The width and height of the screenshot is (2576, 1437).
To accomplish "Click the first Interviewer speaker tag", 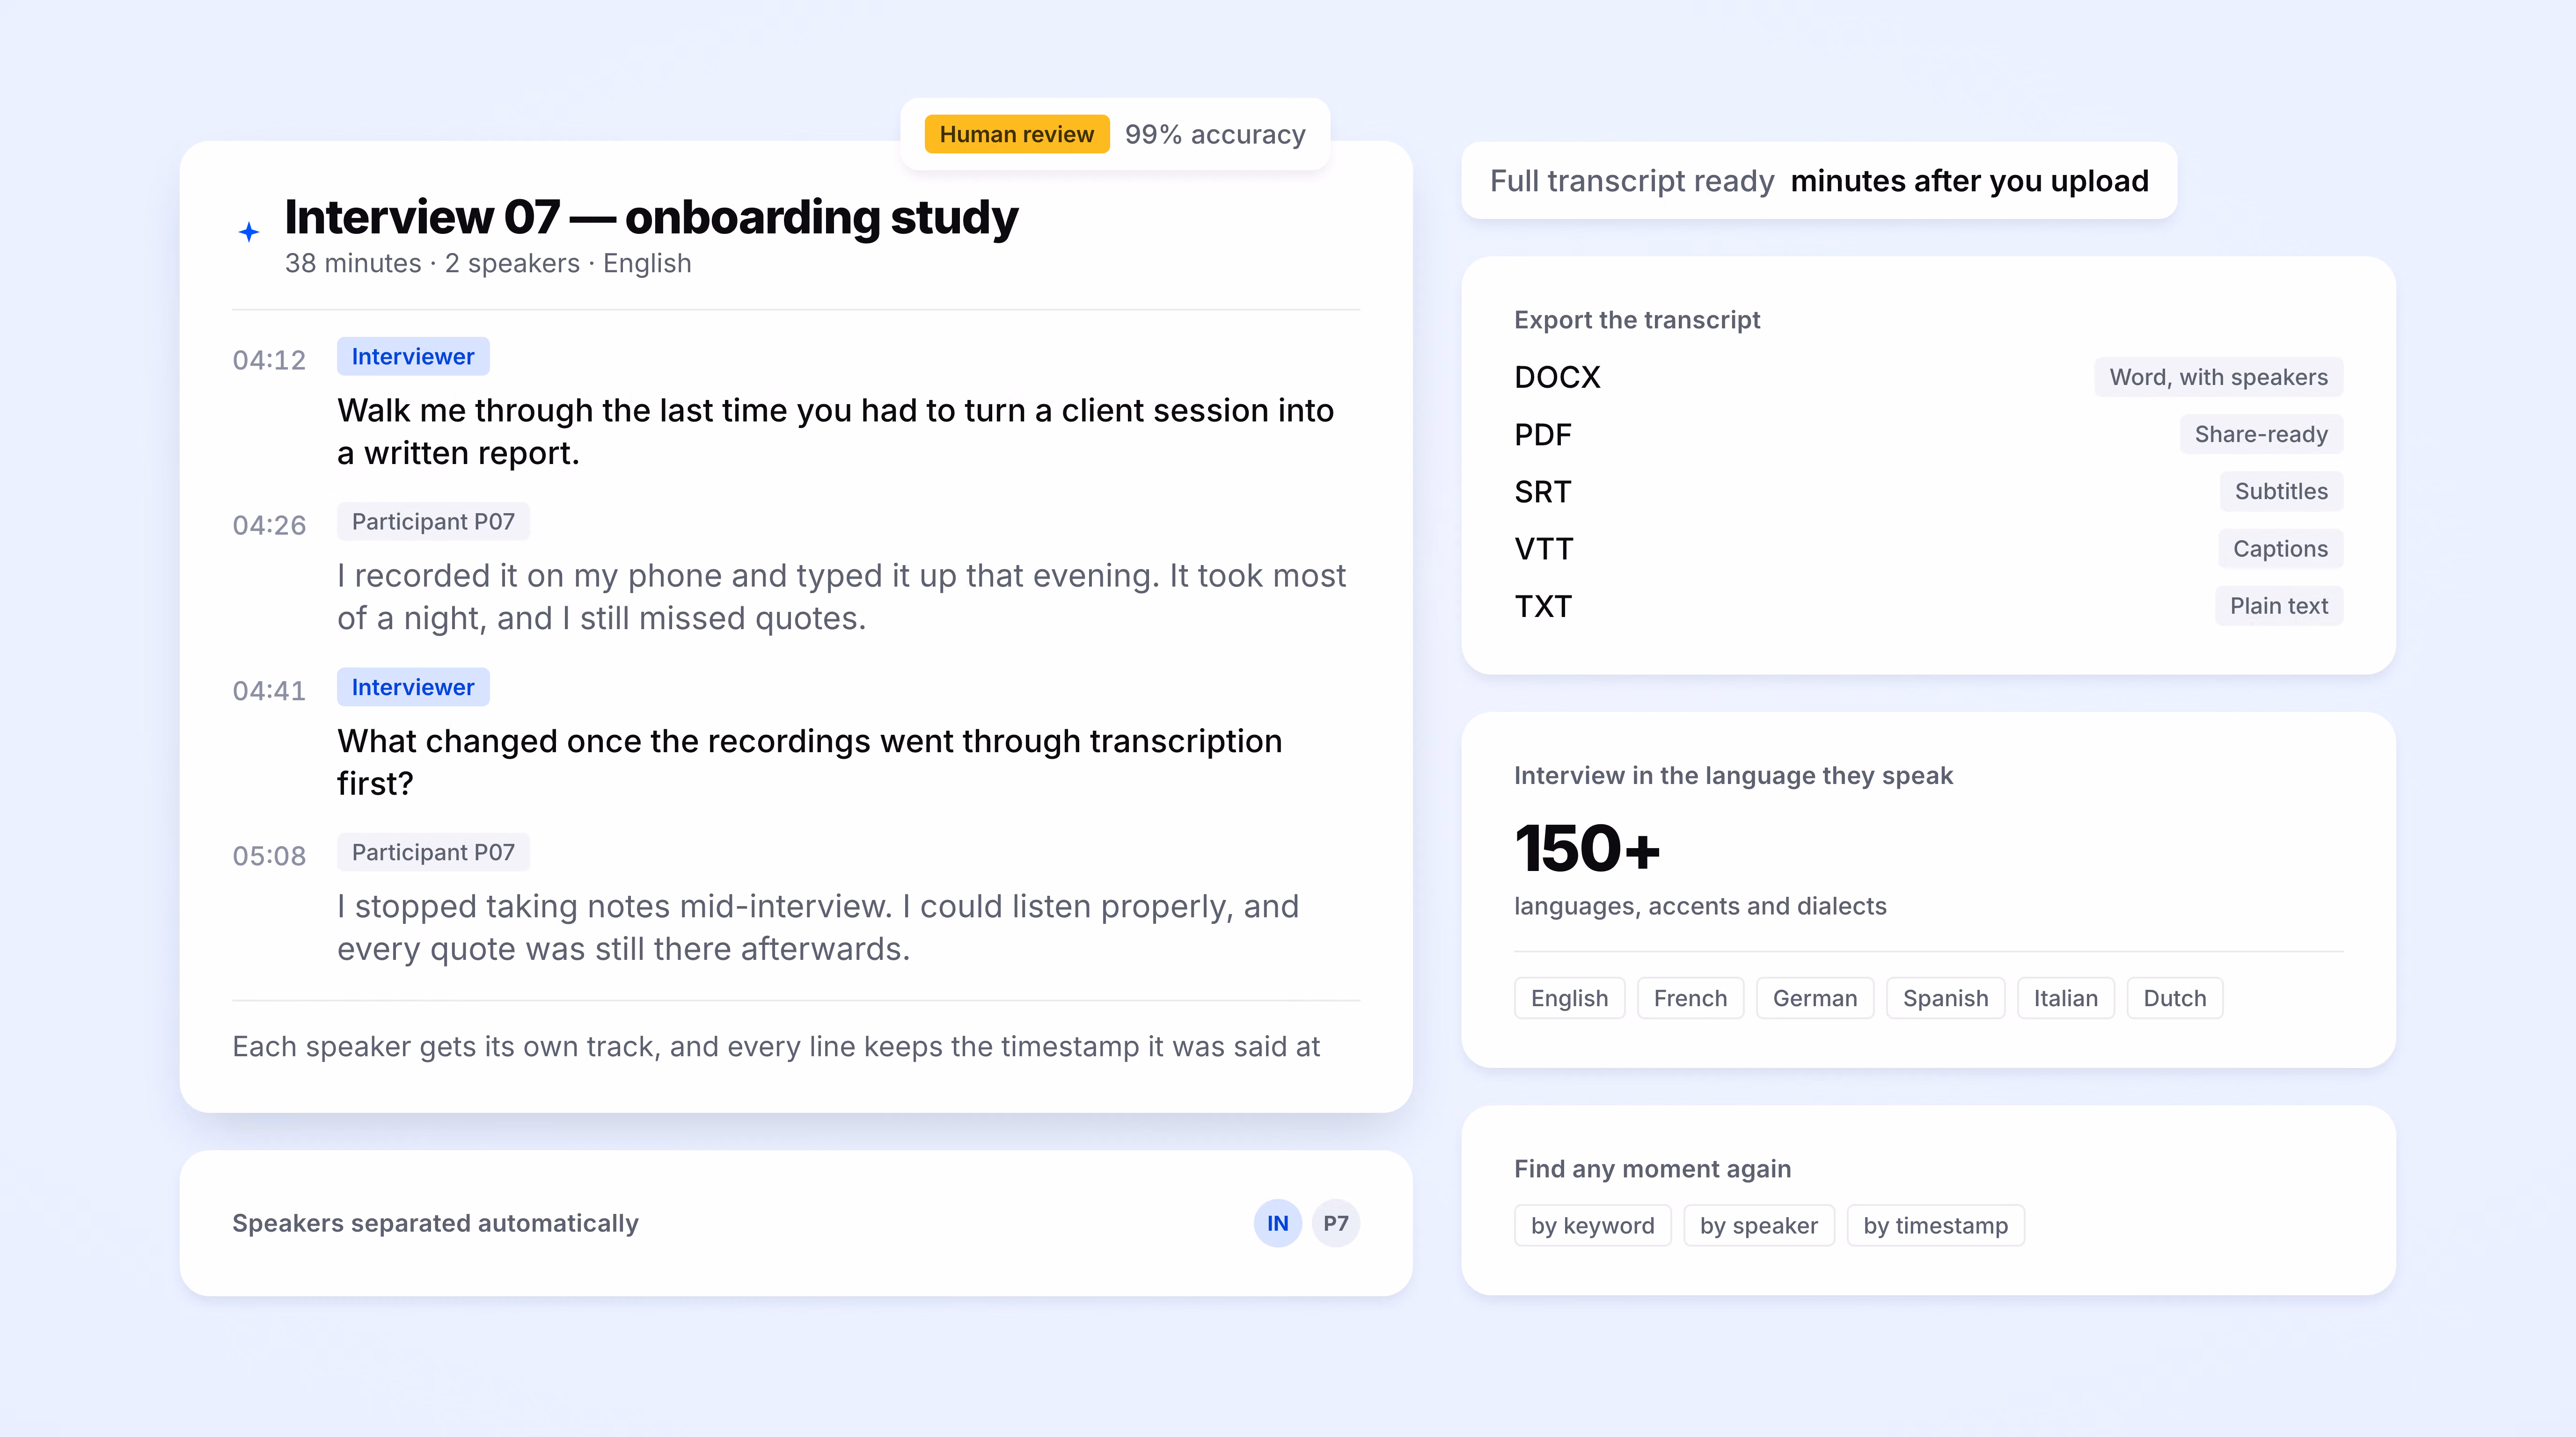I will pyautogui.click(x=413, y=357).
